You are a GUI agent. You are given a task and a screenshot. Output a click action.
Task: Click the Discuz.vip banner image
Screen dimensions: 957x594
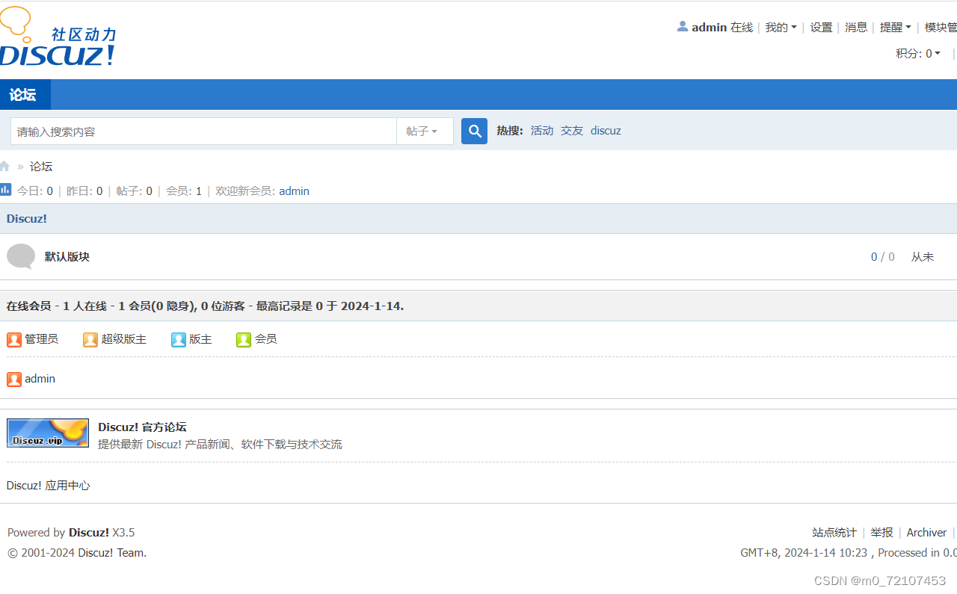click(x=48, y=433)
